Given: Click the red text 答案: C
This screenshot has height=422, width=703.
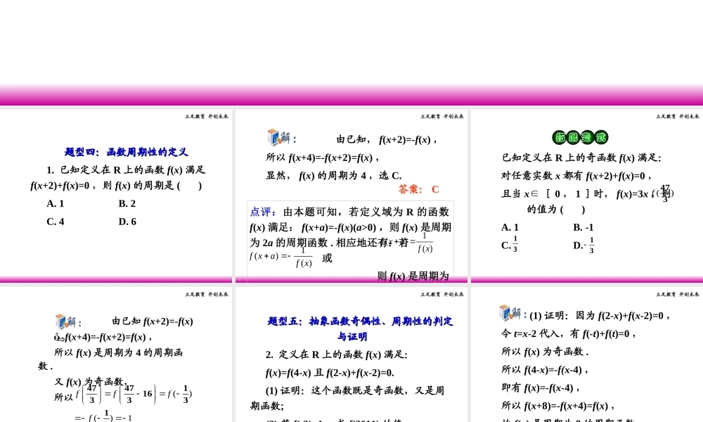Looking at the screenshot, I should pyautogui.click(x=419, y=189).
